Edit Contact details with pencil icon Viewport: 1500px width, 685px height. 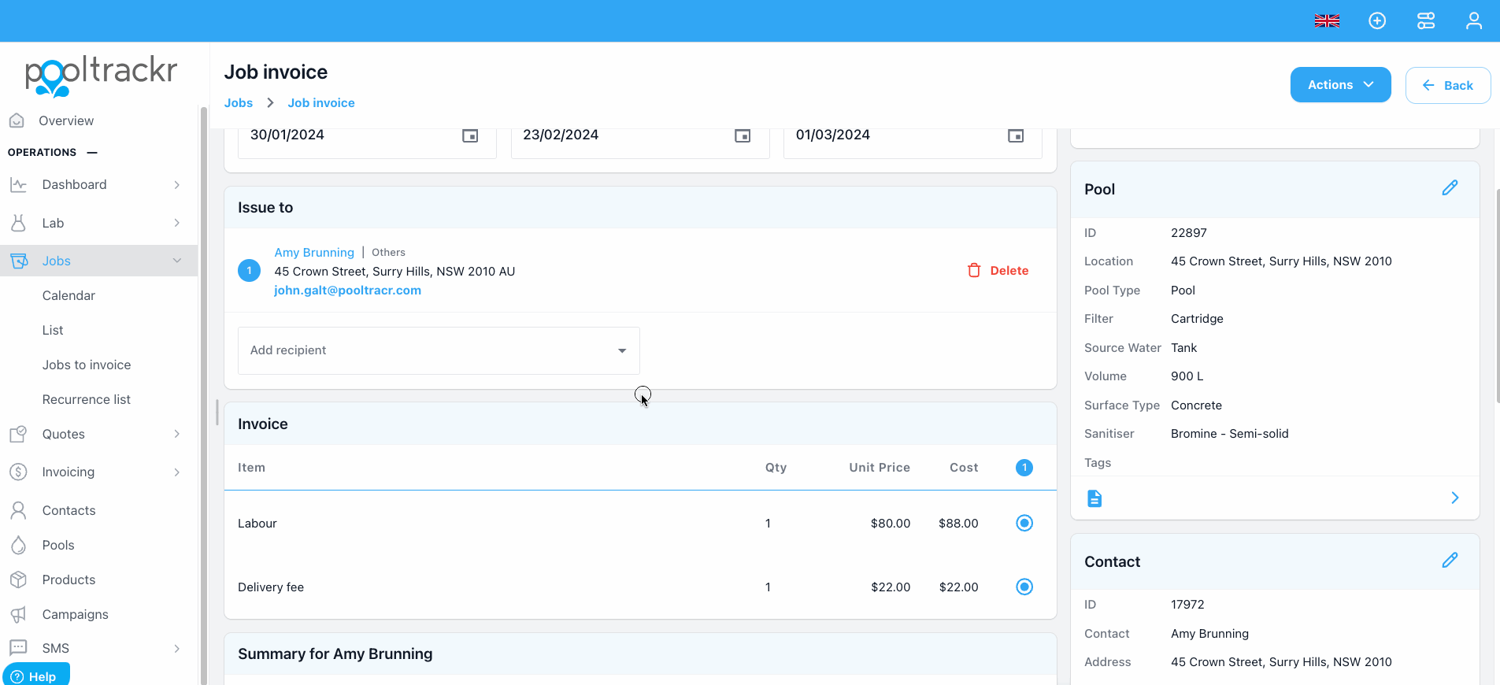(x=1450, y=561)
